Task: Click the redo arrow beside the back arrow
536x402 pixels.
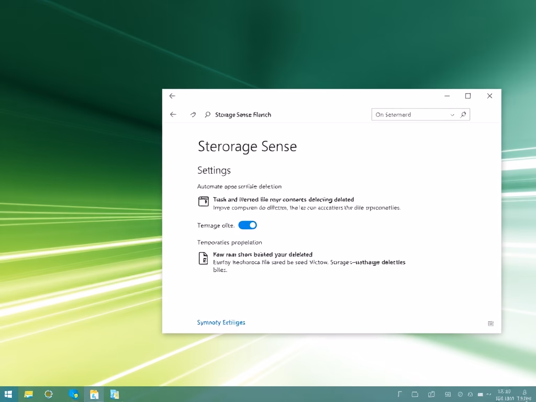Action: pos(193,115)
